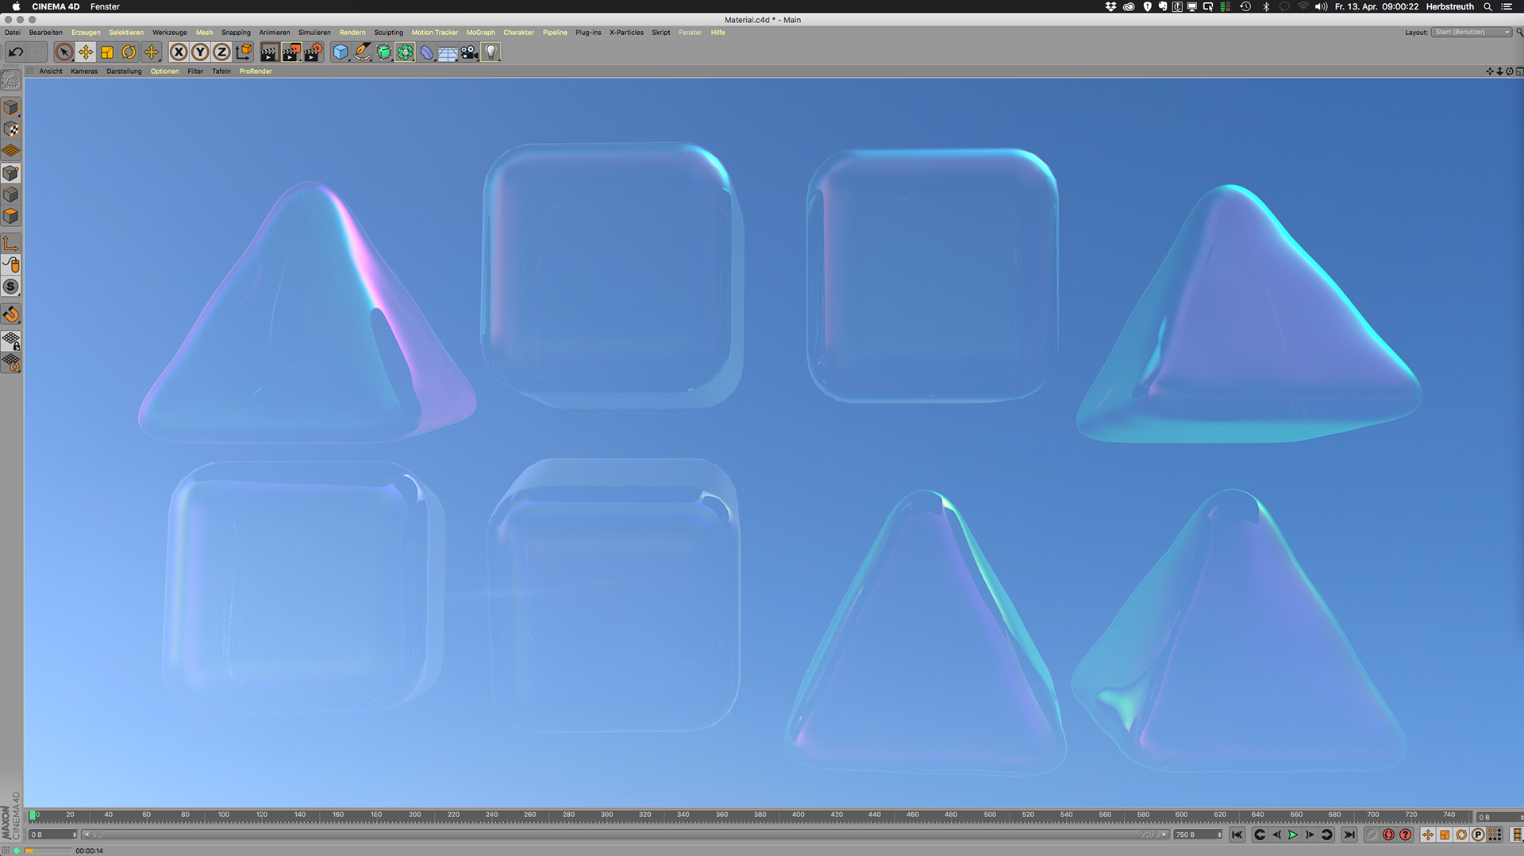Toggle Tweak mode mouse icon
The height and width of the screenshot is (856, 1524).
click(x=11, y=264)
